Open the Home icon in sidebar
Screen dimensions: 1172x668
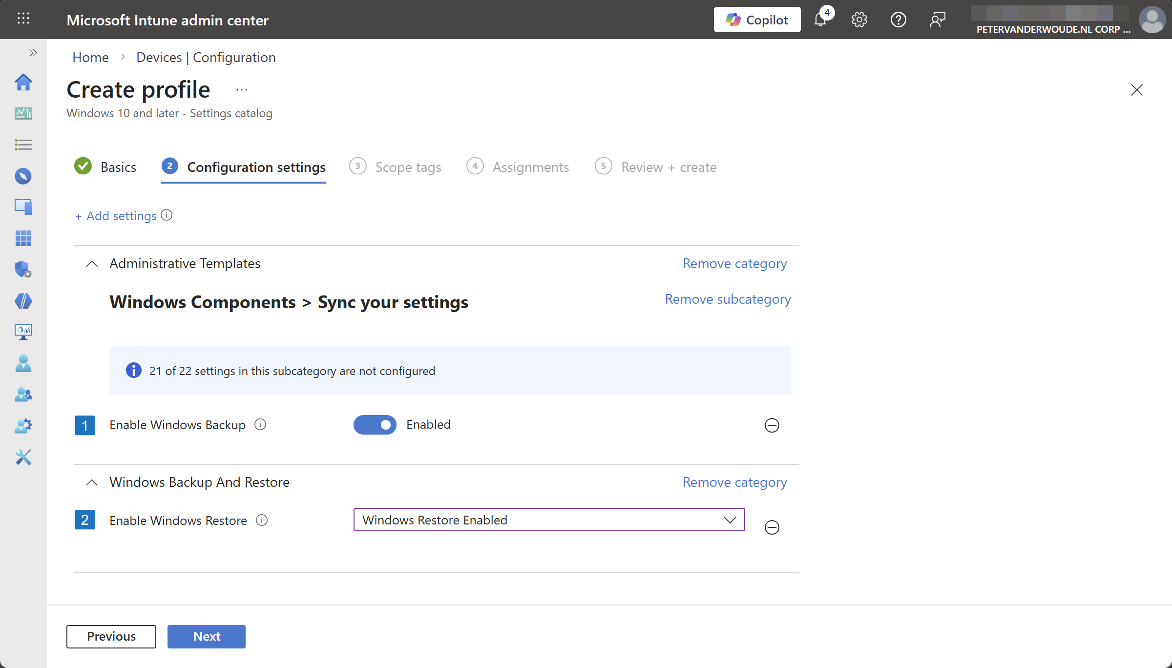[x=23, y=82]
